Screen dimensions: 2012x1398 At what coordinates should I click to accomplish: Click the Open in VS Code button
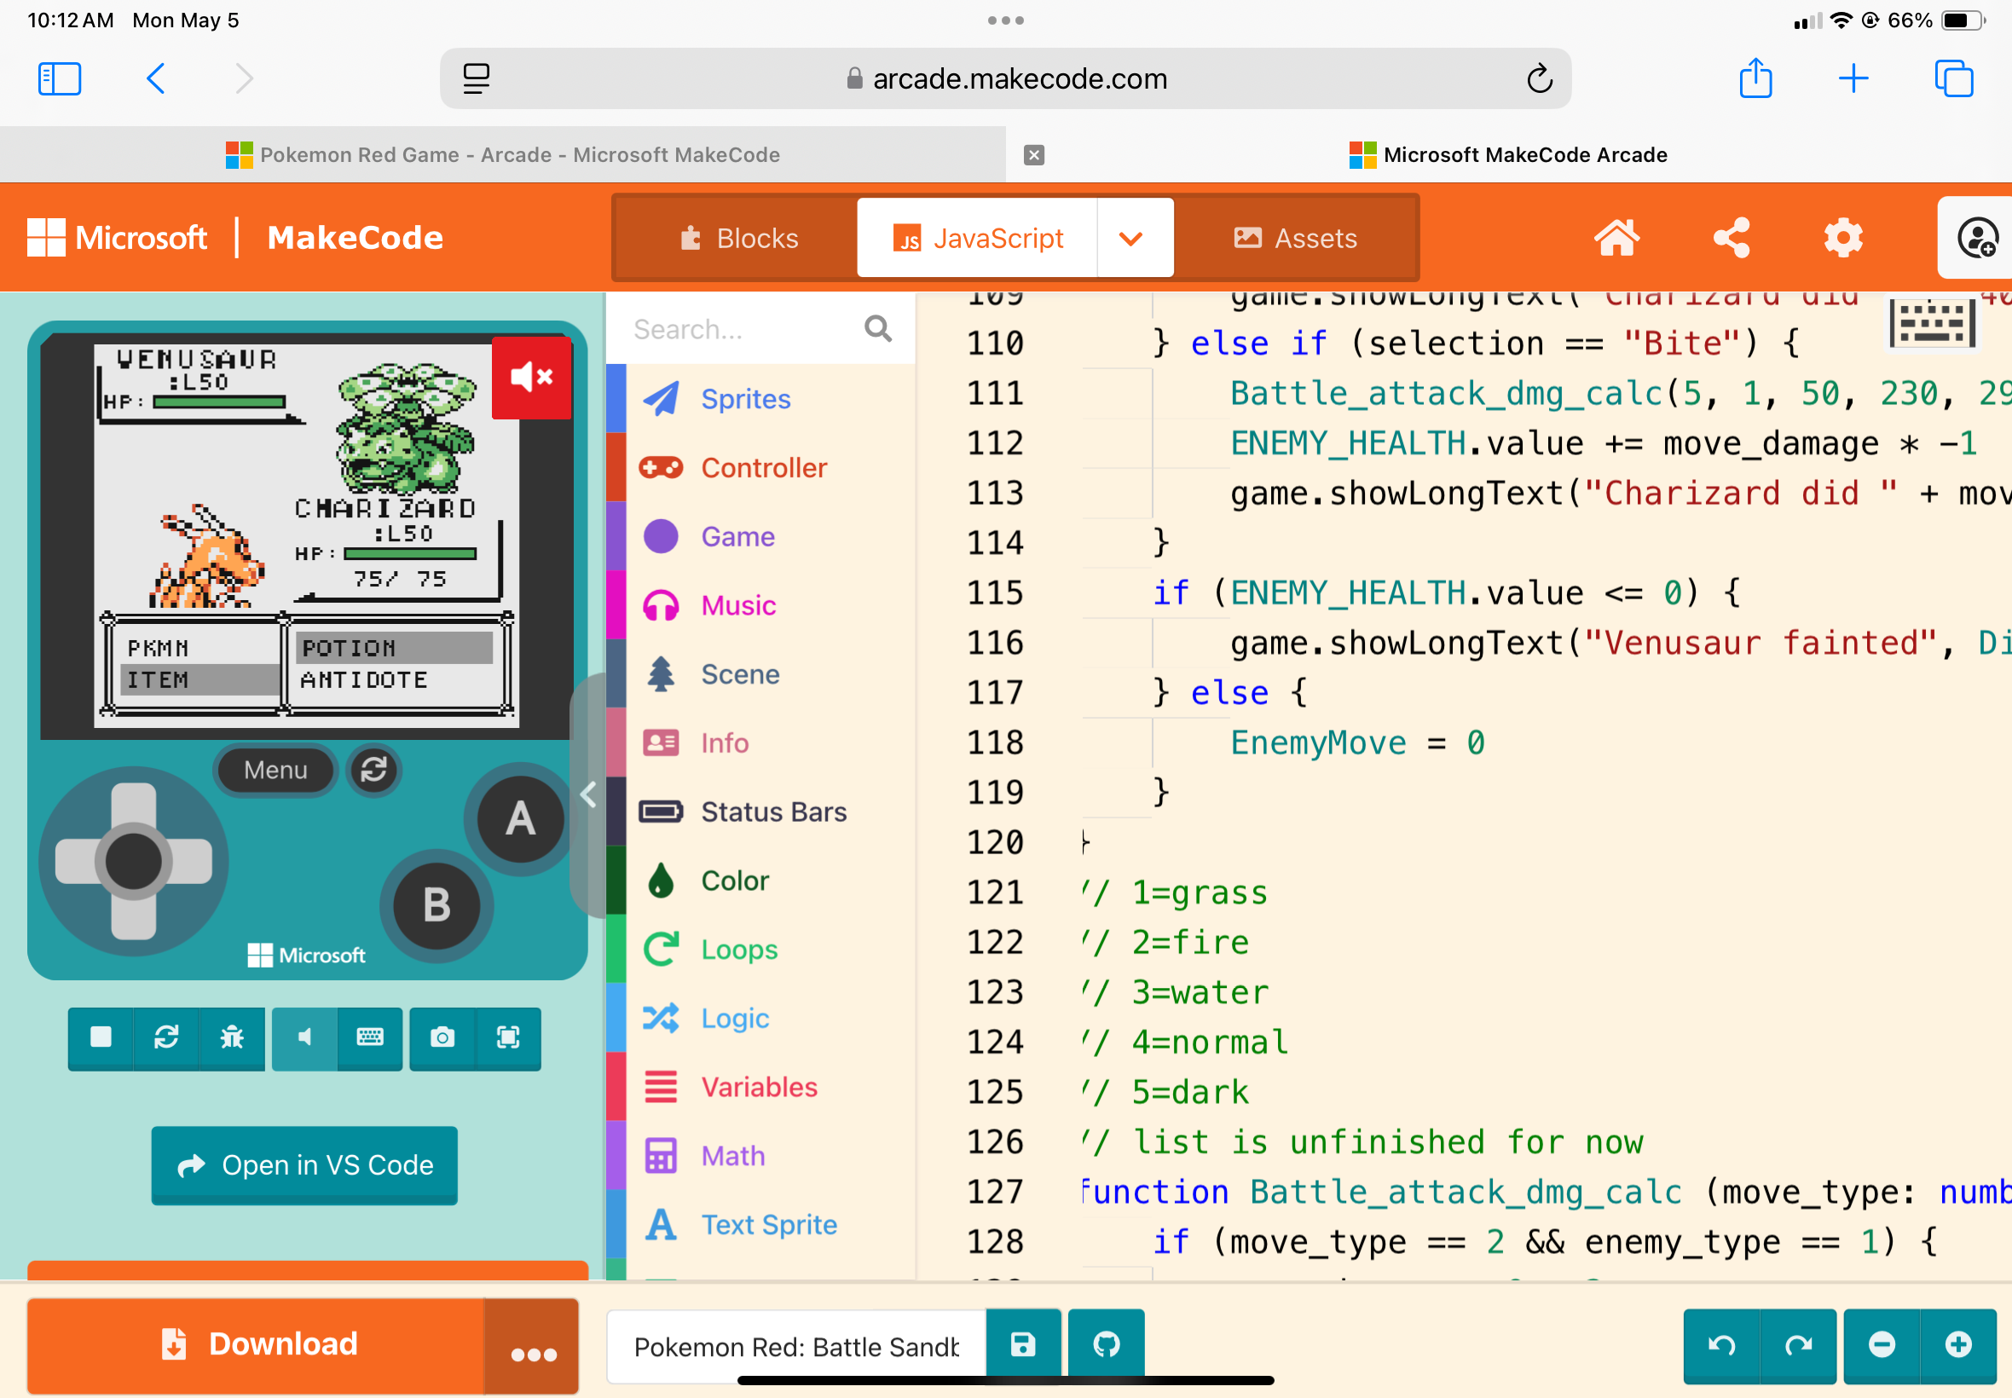304,1165
